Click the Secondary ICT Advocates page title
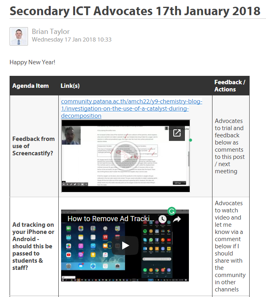 pos(135,11)
